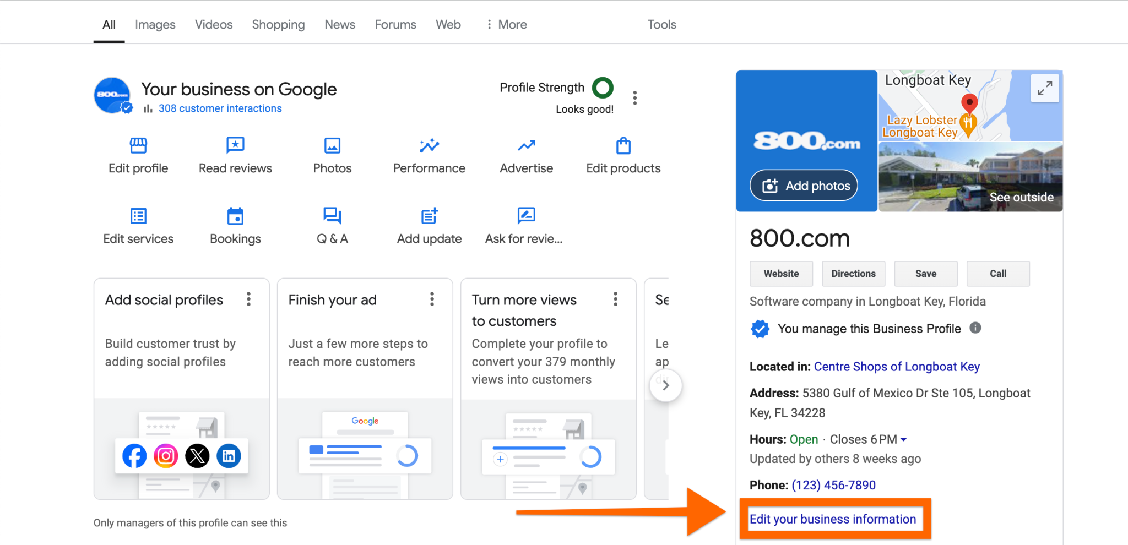
Task: Click the Directions button
Action: pos(853,274)
